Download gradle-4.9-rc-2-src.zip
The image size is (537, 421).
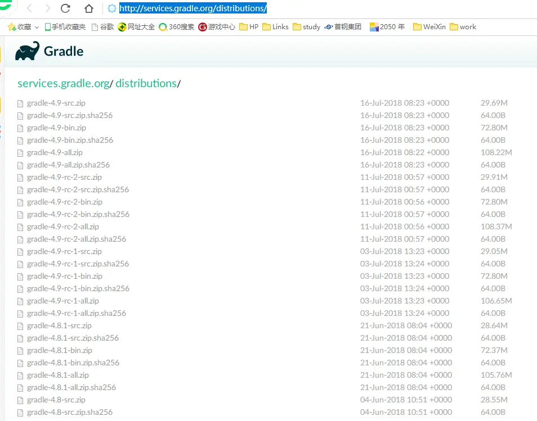click(x=64, y=177)
